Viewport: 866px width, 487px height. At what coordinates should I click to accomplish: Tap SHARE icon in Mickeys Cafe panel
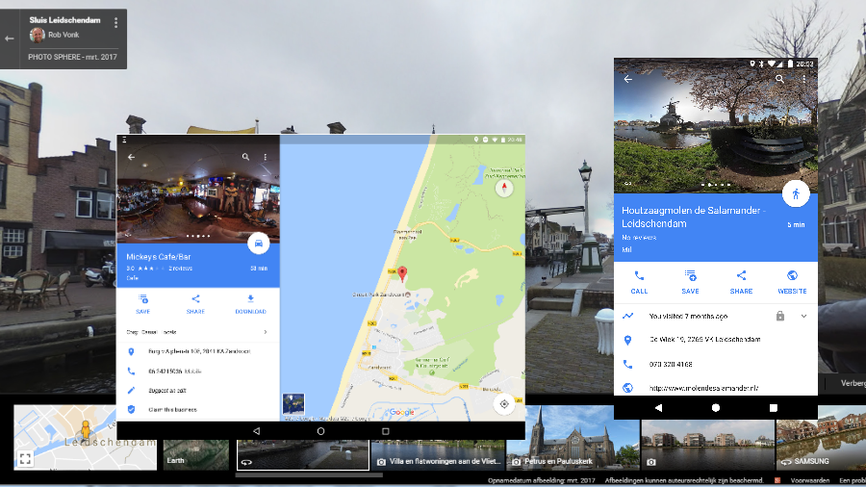(195, 299)
